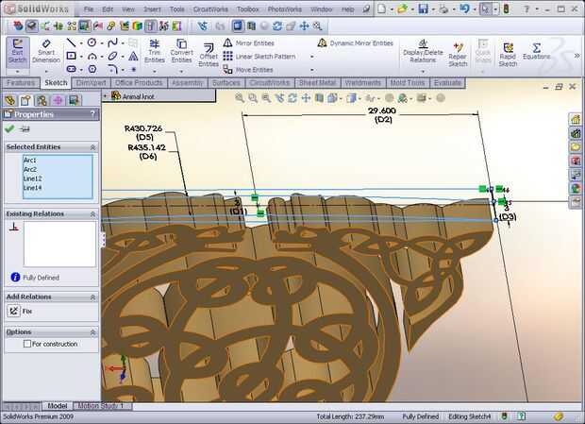Select the sketch Point tool
585x424 pixels.
134,70
